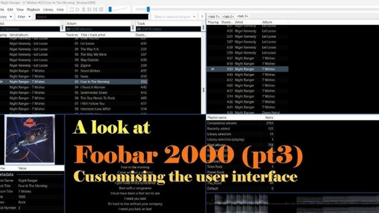Select All (2590 albums) filter row
Viewport: 379px width, 213px height.
pos(98,29)
